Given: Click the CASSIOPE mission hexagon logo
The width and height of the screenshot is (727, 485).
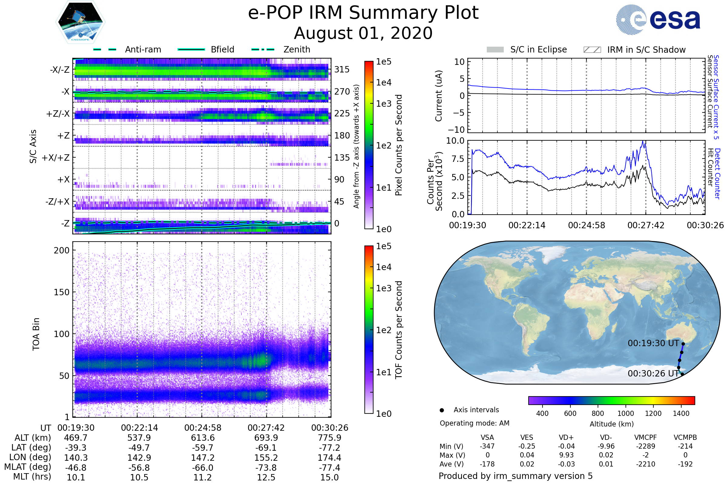Looking at the screenshot, I should pyautogui.click(x=80, y=22).
